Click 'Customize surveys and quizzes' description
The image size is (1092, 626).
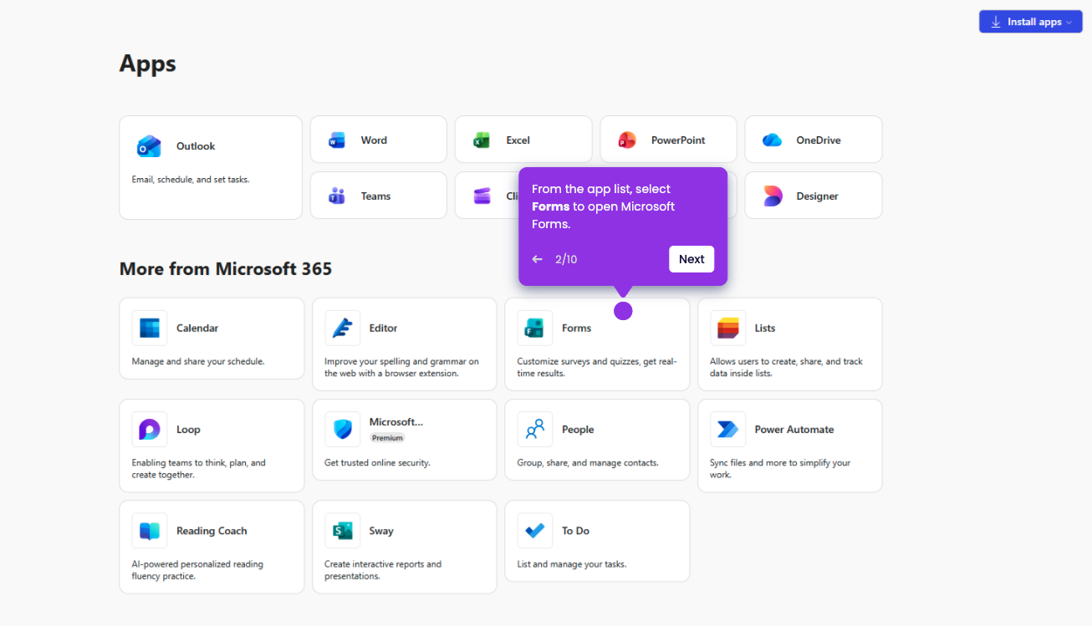pos(597,368)
